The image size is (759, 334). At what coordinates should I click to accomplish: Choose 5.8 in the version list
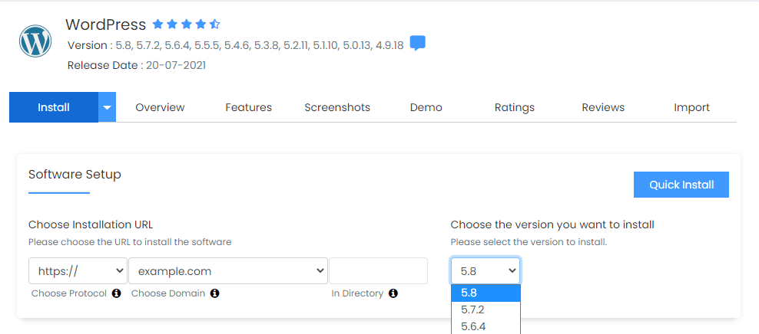486,293
